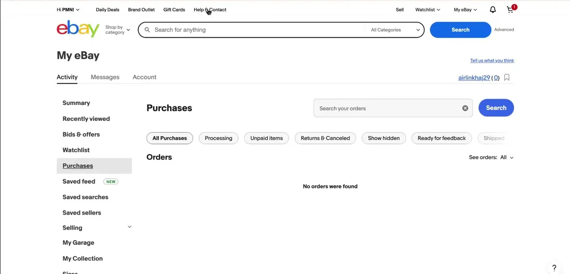Open Summary in the sidebar
570x274 pixels.
[x=76, y=103]
